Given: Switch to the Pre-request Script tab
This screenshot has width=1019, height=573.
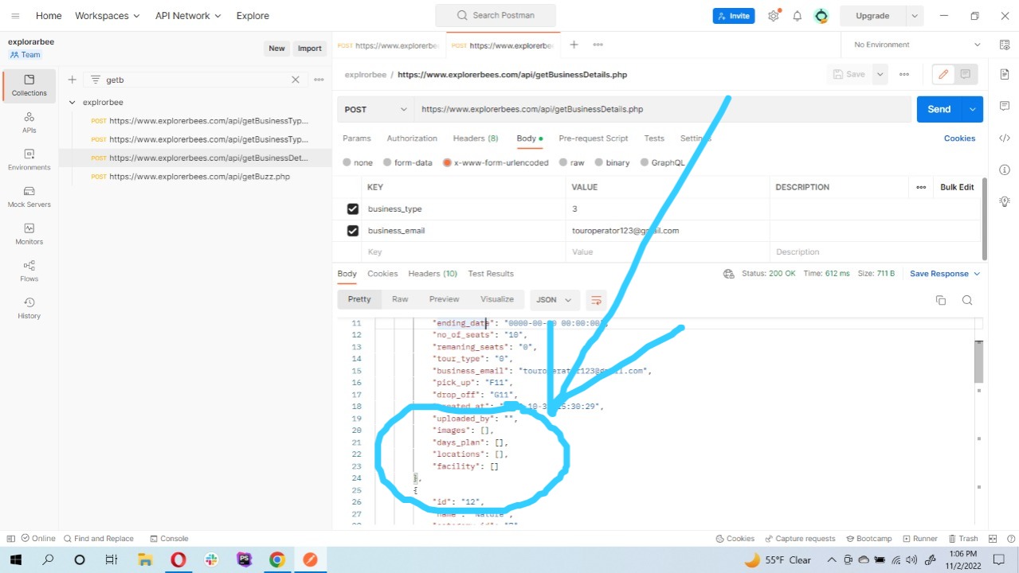Looking at the screenshot, I should [x=594, y=138].
